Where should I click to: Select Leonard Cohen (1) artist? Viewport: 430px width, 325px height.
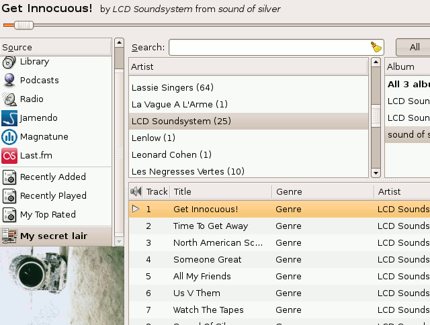(249, 154)
